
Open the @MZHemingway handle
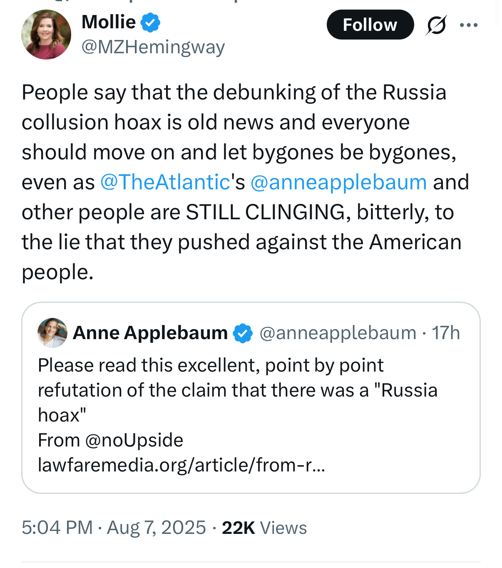153,47
